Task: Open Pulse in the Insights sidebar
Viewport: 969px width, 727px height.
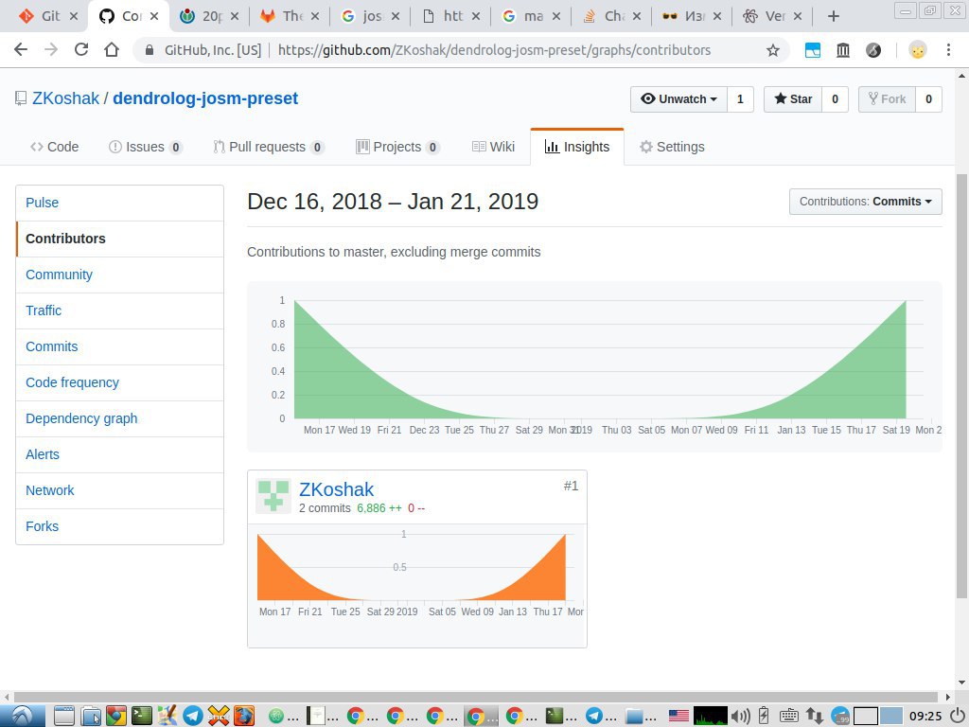Action: [x=42, y=203]
